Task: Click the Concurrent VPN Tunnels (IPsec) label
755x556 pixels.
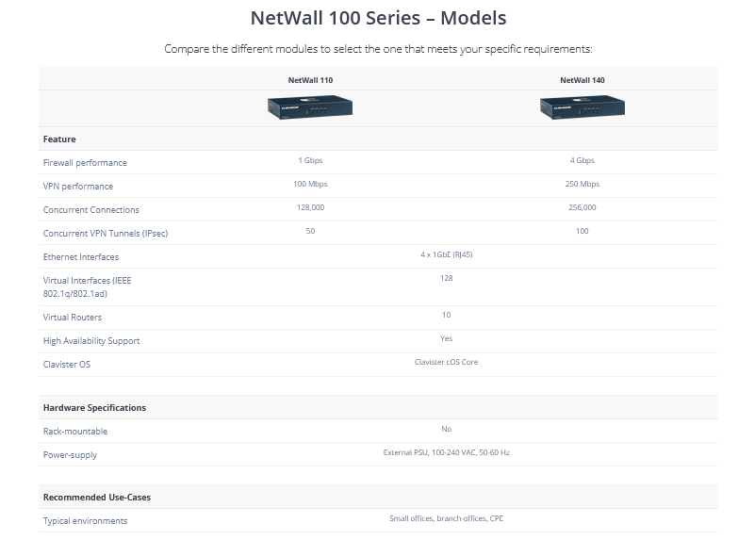Action: (106, 234)
